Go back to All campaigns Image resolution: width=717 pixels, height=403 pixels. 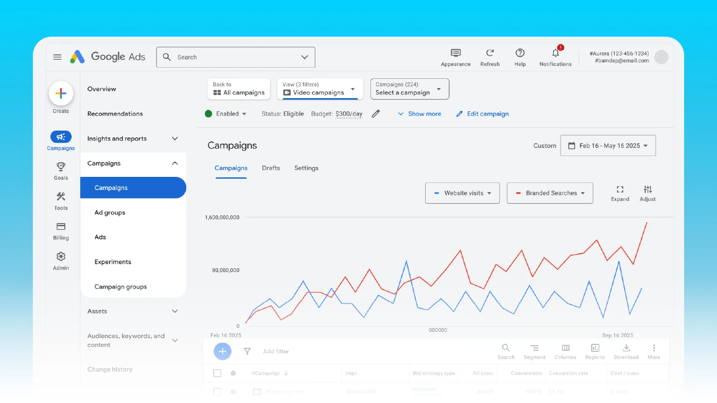point(239,89)
